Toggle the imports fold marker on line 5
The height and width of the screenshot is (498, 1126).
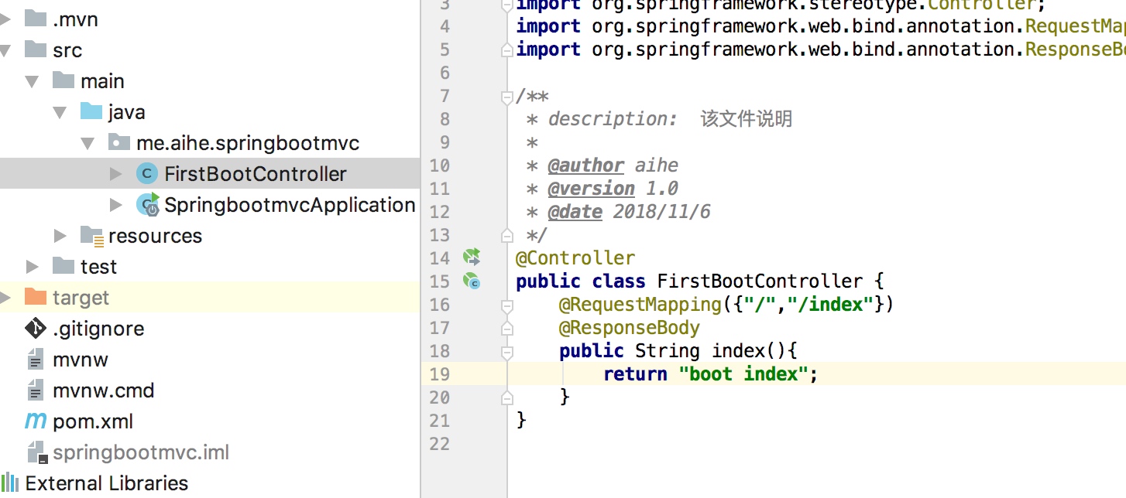506,50
